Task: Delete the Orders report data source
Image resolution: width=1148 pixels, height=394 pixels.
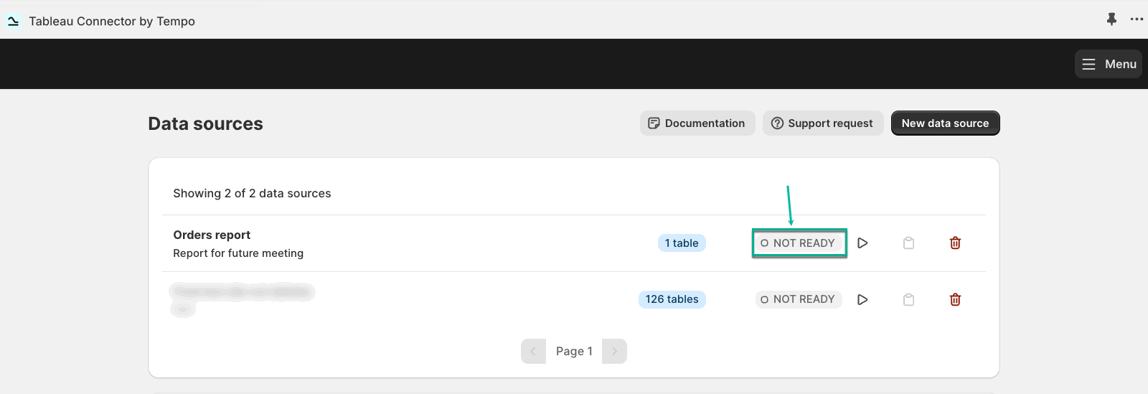Action: tap(955, 243)
